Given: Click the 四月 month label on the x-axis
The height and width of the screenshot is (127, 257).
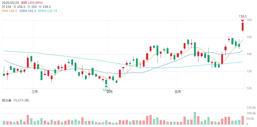Looking at the screenshot, I should pyautogui.click(x=109, y=92).
